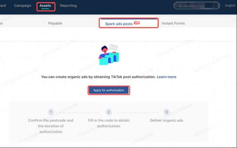Click the Confirm the postcode step text
The image size is (237, 148).
(51, 126)
